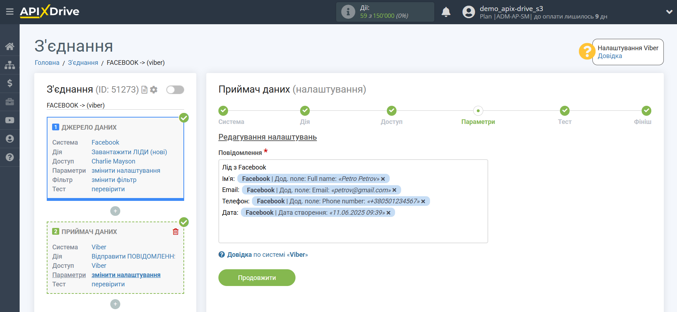Remove the Phone number tag

coord(423,202)
